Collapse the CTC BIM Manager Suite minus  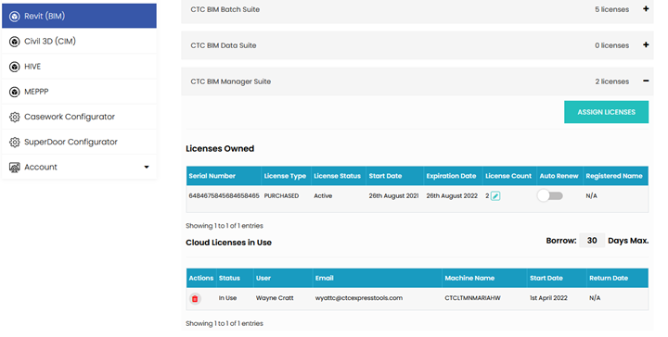pyautogui.click(x=646, y=81)
